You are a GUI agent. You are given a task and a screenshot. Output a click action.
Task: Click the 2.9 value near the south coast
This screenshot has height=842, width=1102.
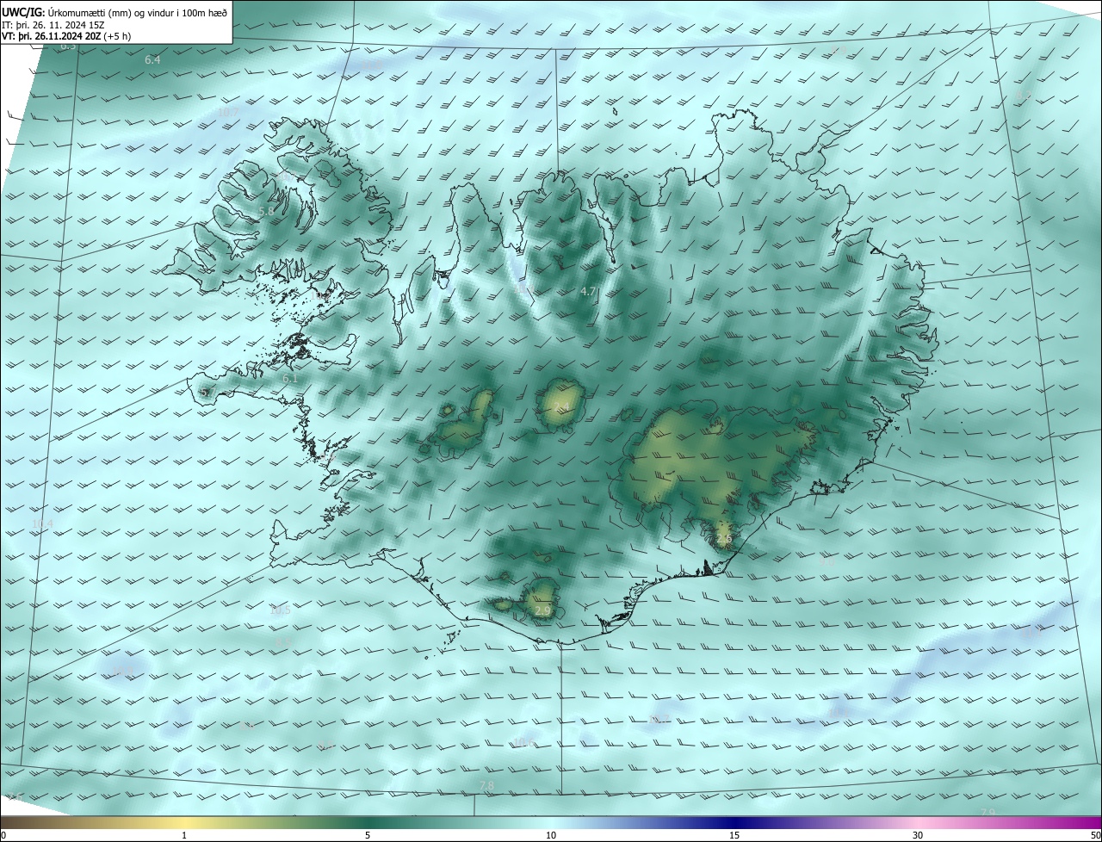542,610
